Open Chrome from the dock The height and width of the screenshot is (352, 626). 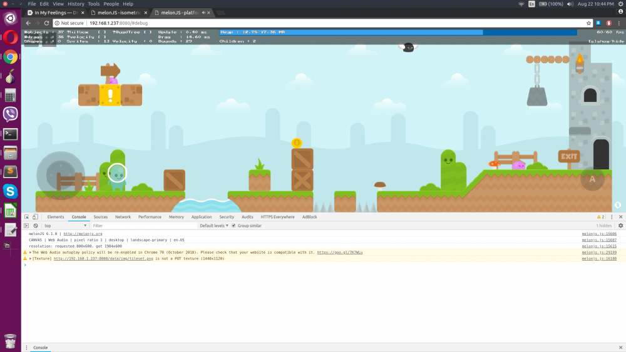tap(11, 57)
